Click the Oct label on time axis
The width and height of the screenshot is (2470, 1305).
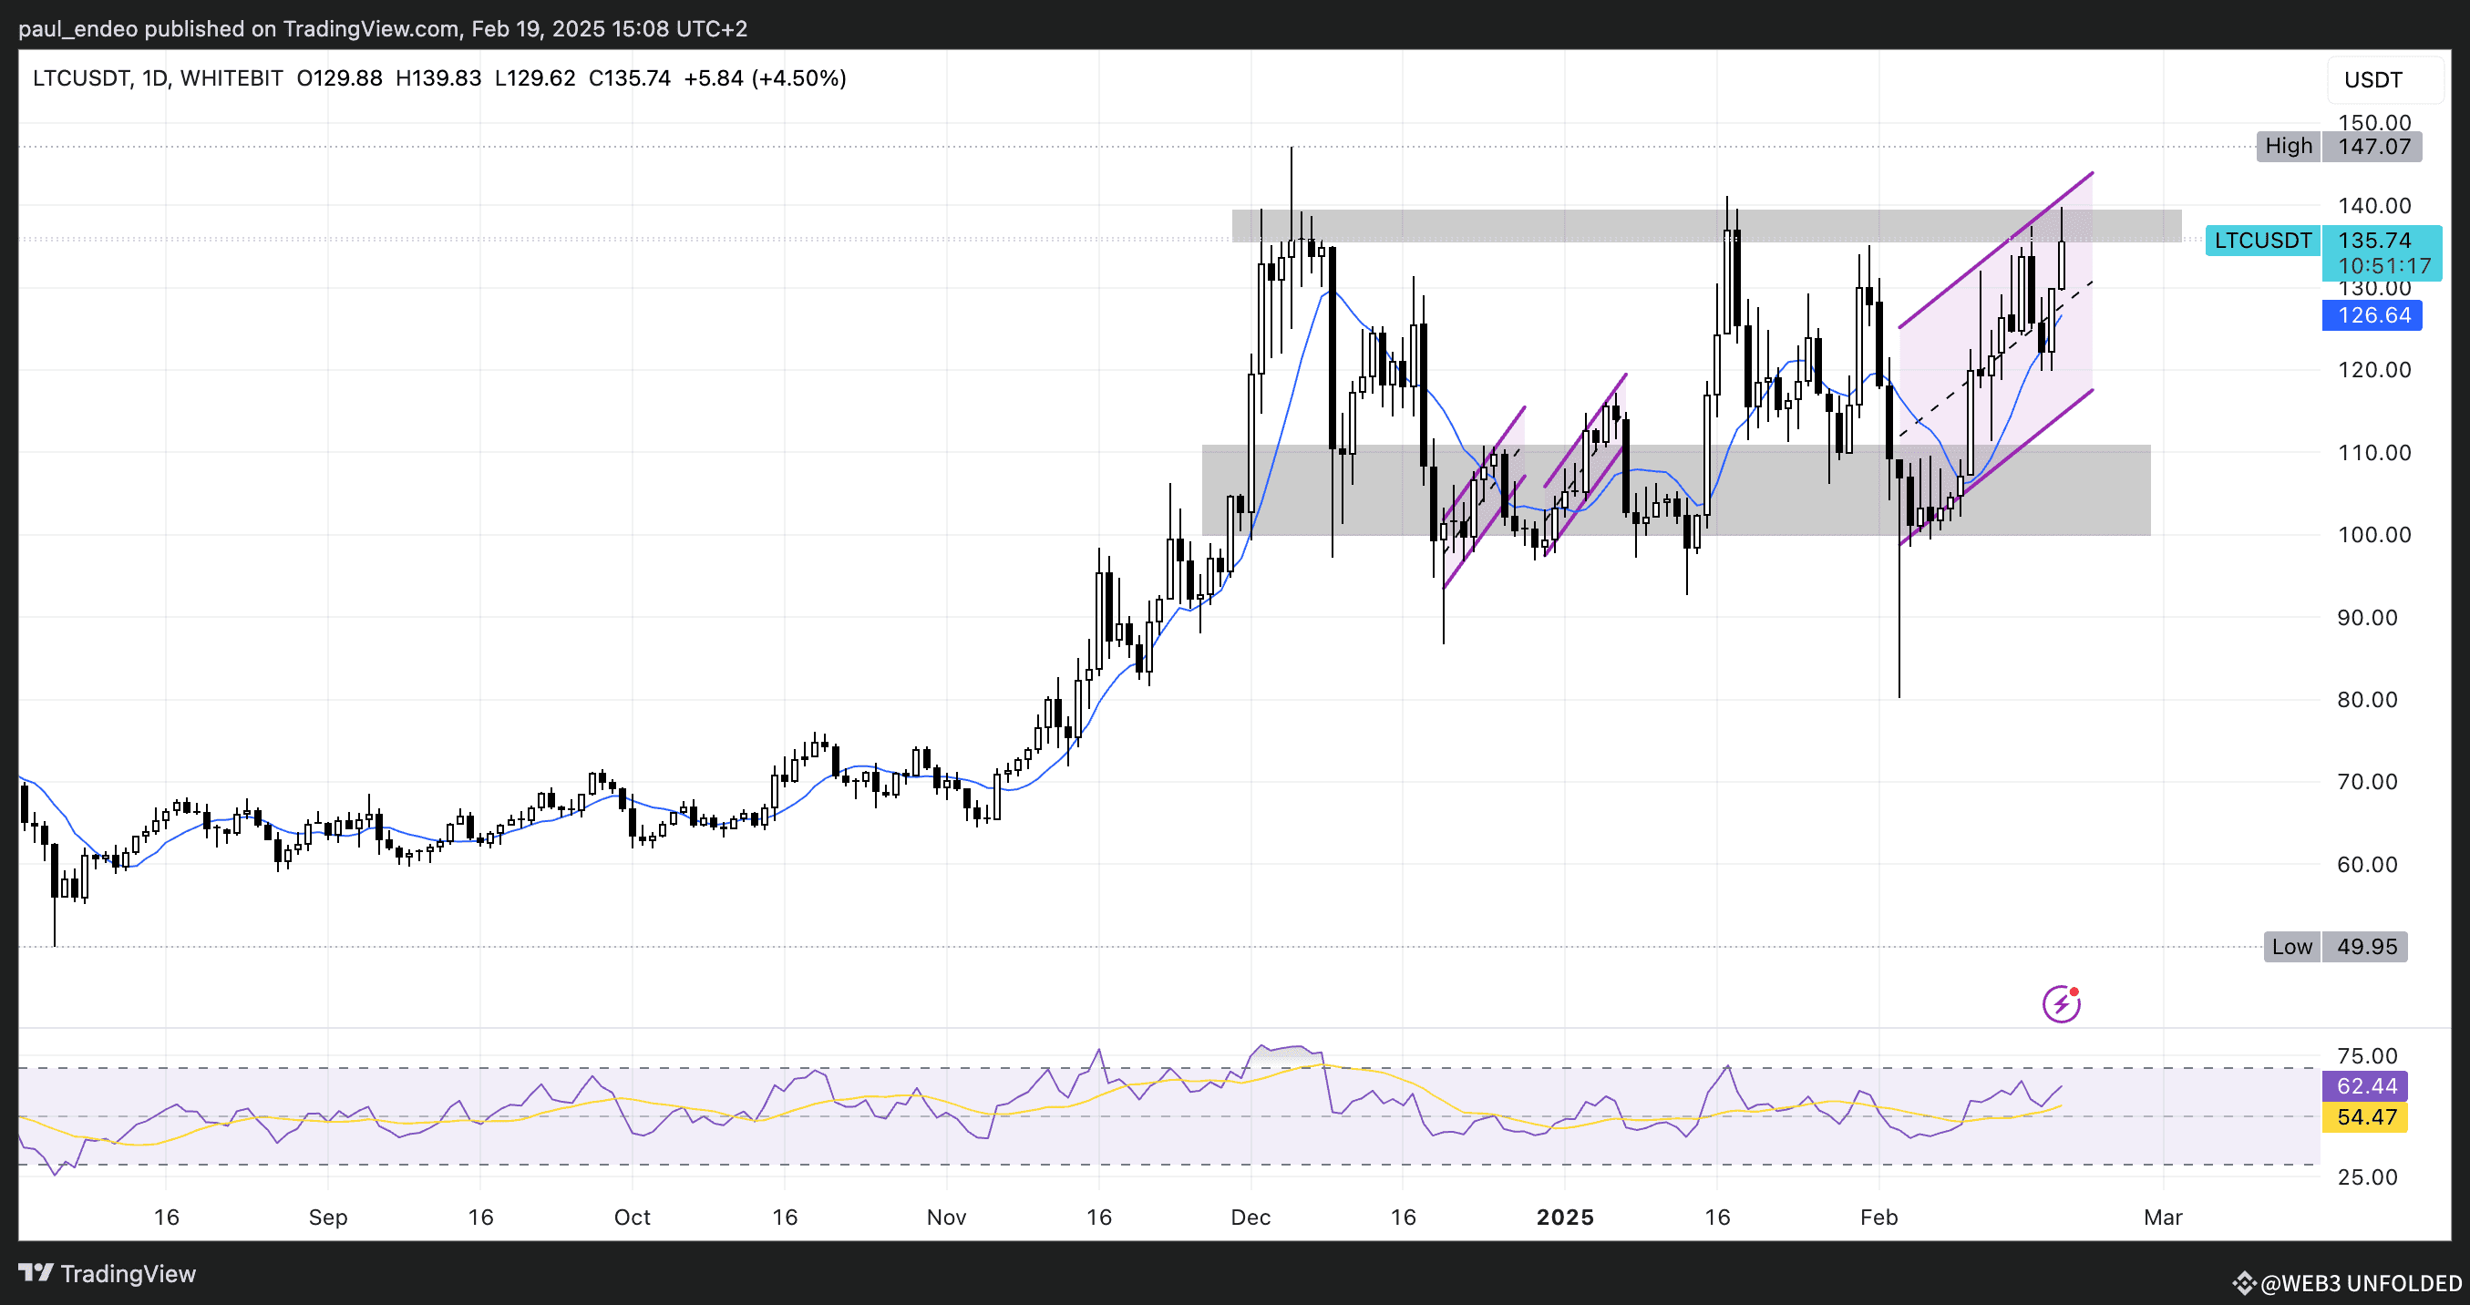click(632, 1217)
